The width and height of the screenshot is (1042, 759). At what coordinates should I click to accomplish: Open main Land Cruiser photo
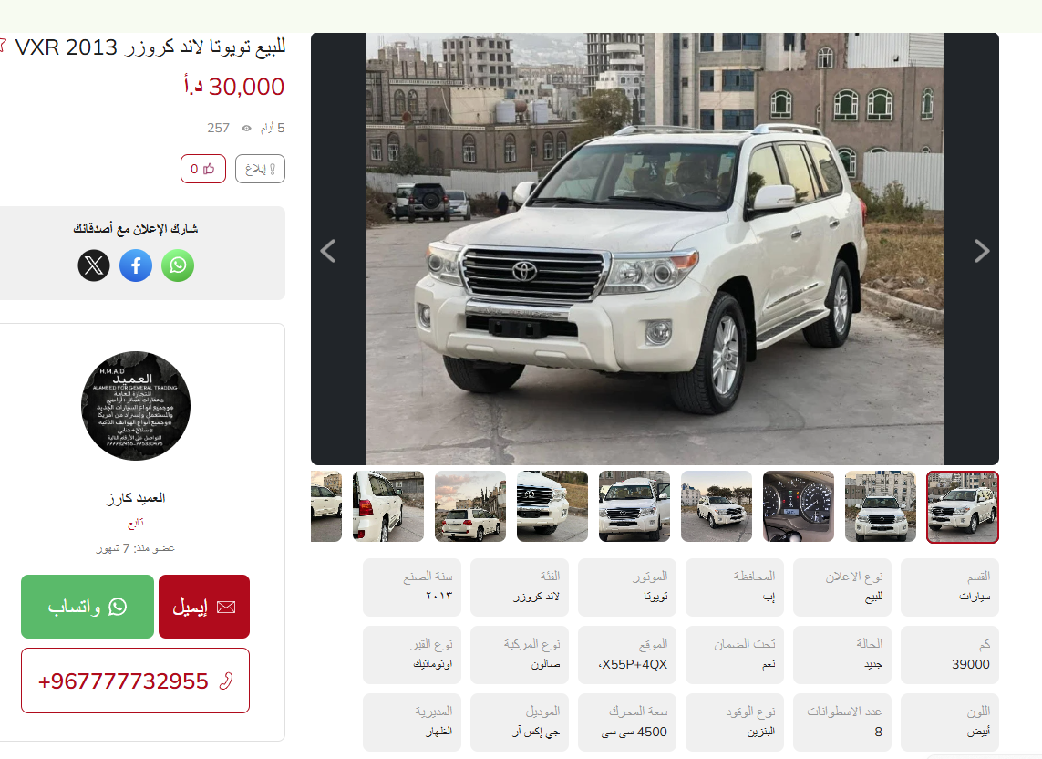[x=655, y=249]
